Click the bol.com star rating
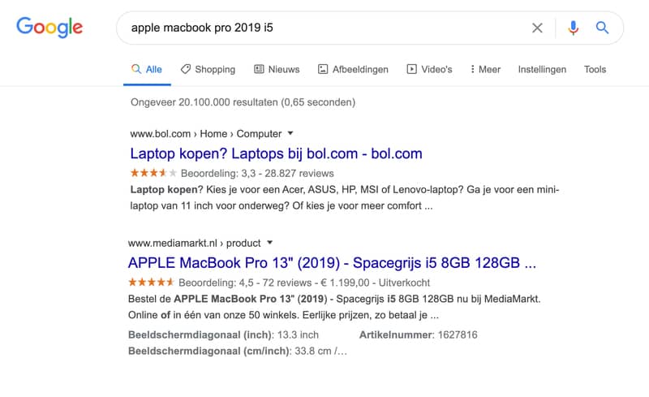 pos(153,173)
